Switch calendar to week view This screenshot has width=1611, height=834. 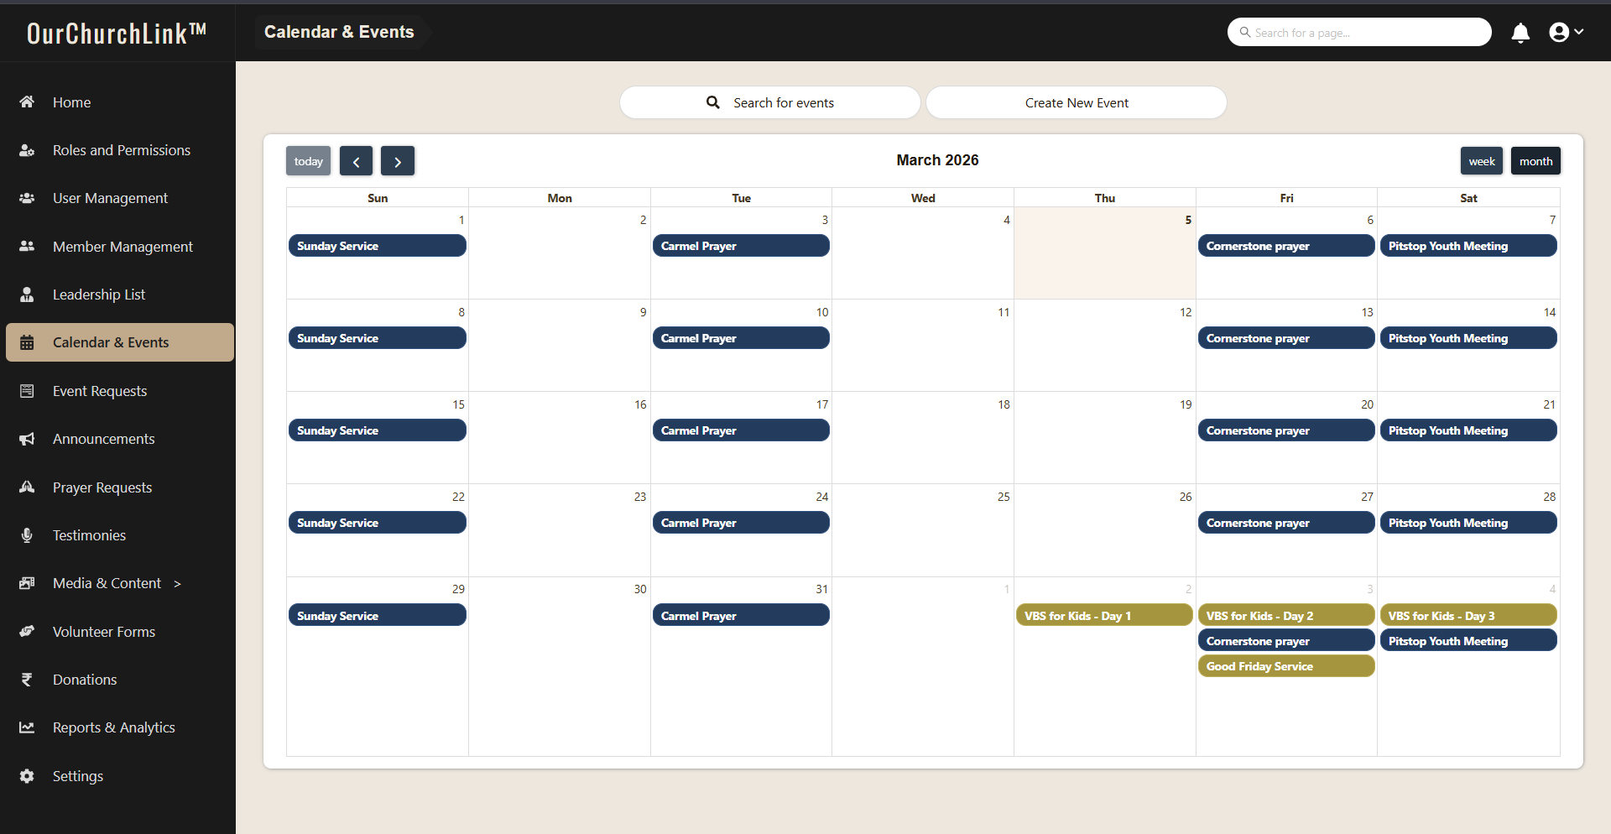(1481, 161)
